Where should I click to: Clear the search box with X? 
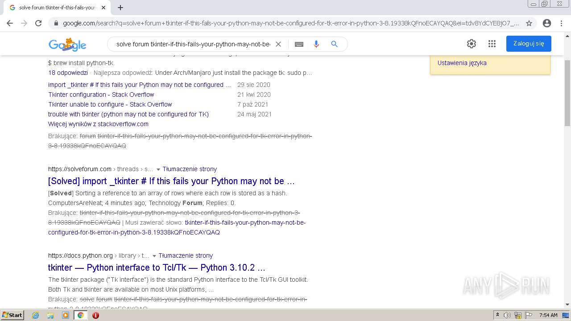pos(278,44)
